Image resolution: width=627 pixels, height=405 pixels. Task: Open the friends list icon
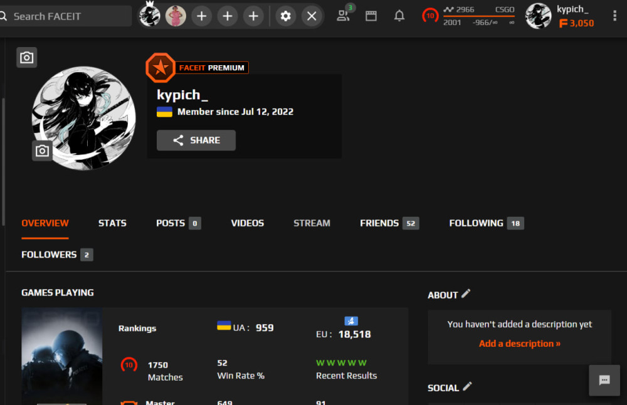pos(343,16)
